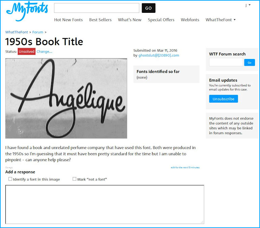Open the submitter's profile link
The height and width of the screenshot is (228, 260).
pyautogui.click(x=159, y=55)
